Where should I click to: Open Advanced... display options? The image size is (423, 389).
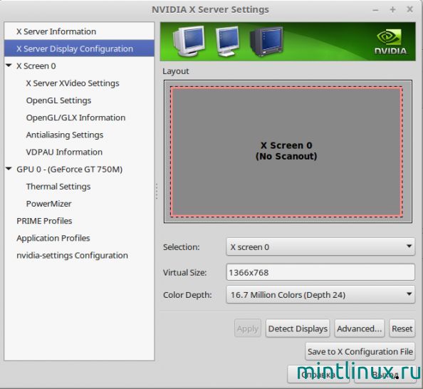point(360,328)
